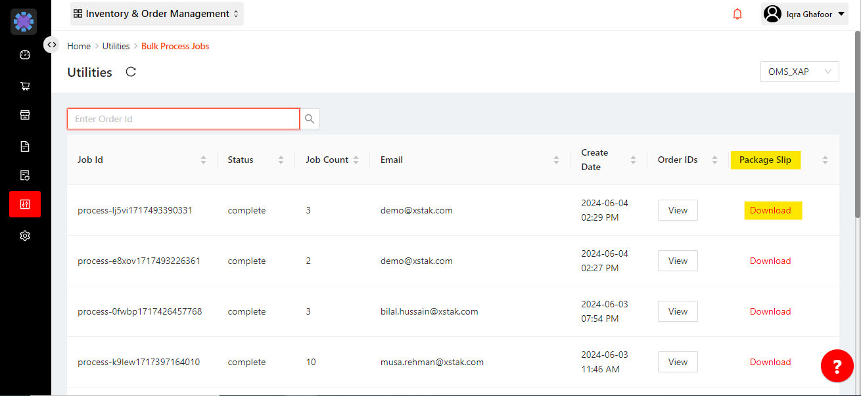This screenshot has width=861, height=396.
Task: Toggle the sidebar collapse arrows button
Action: pos(51,45)
